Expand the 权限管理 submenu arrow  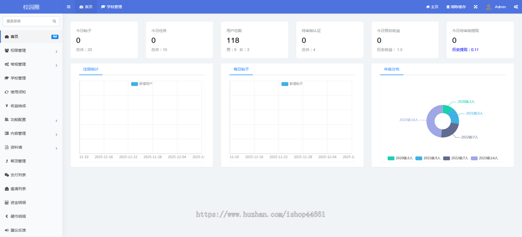57,52
